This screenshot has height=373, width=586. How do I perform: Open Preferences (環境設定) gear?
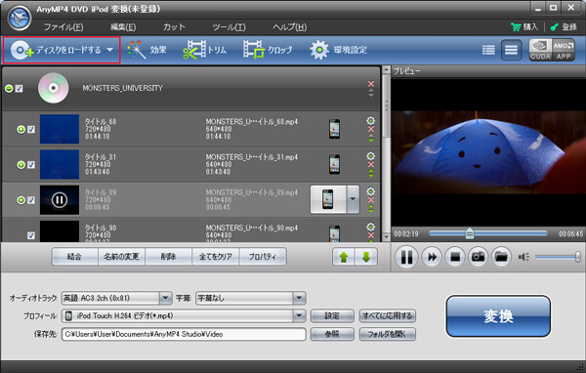click(338, 50)
